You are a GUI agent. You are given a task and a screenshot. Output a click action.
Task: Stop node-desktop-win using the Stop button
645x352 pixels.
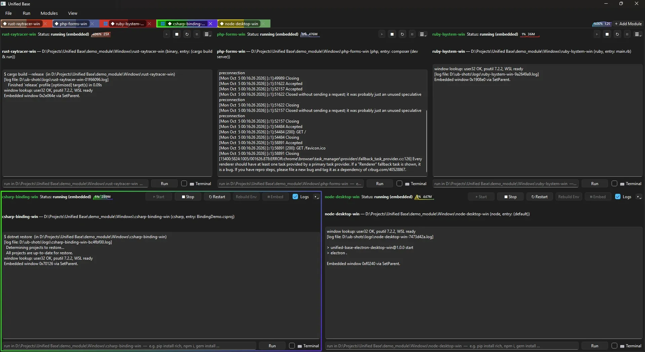click(x=510, y=197)
